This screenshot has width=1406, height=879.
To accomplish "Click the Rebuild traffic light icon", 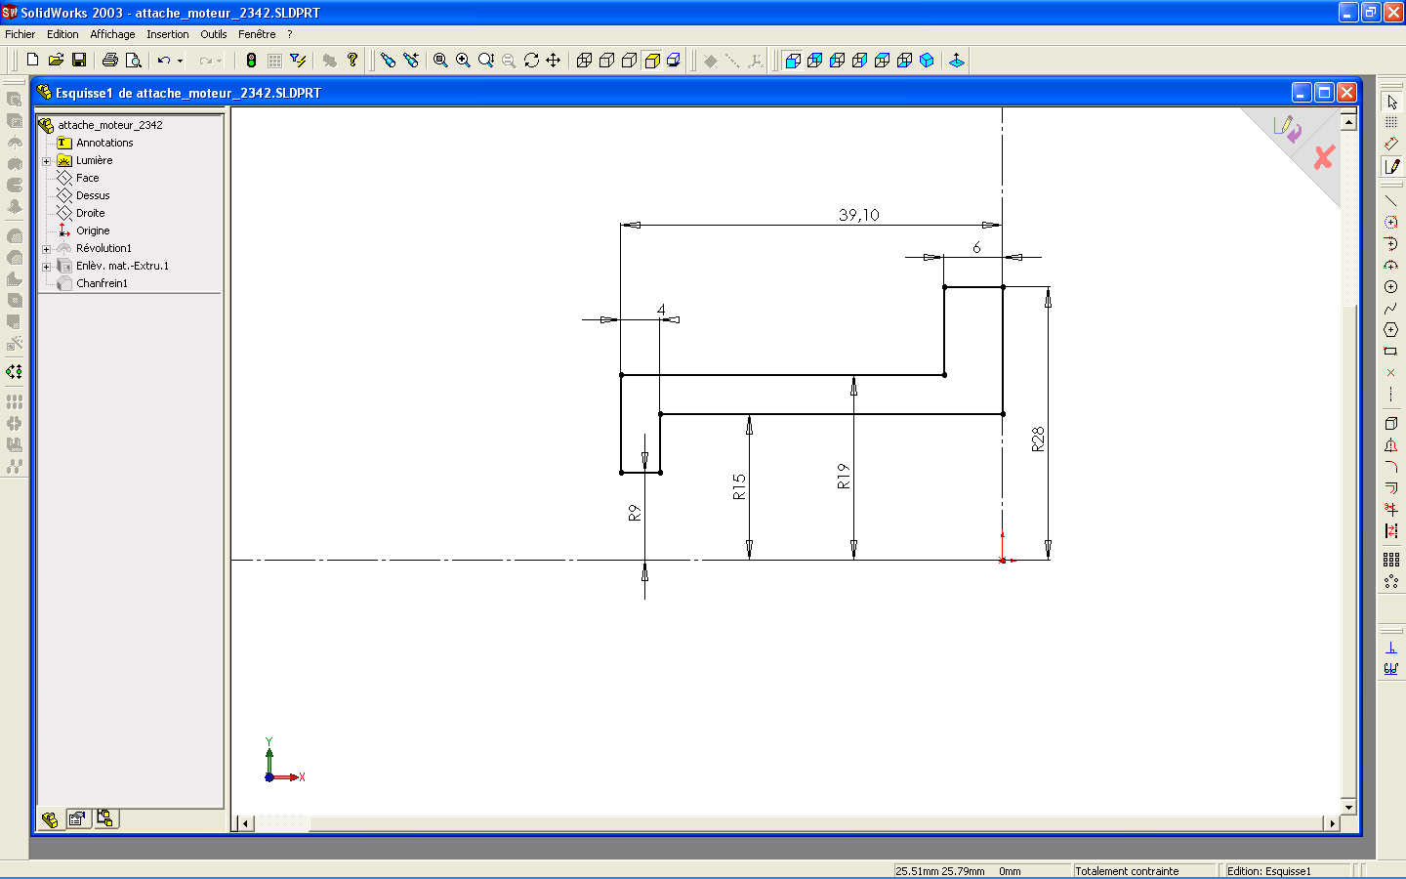I will click(x=251, y=61).
